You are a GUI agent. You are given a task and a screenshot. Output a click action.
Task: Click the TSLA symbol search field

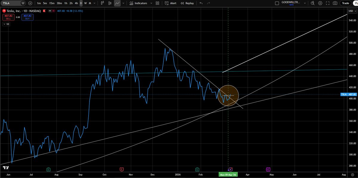(13, 3)
